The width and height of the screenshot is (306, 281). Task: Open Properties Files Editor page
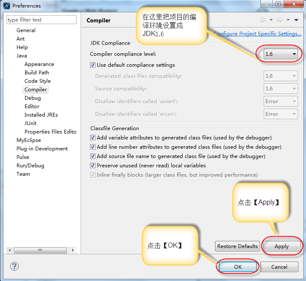click(x=50, y=132)
